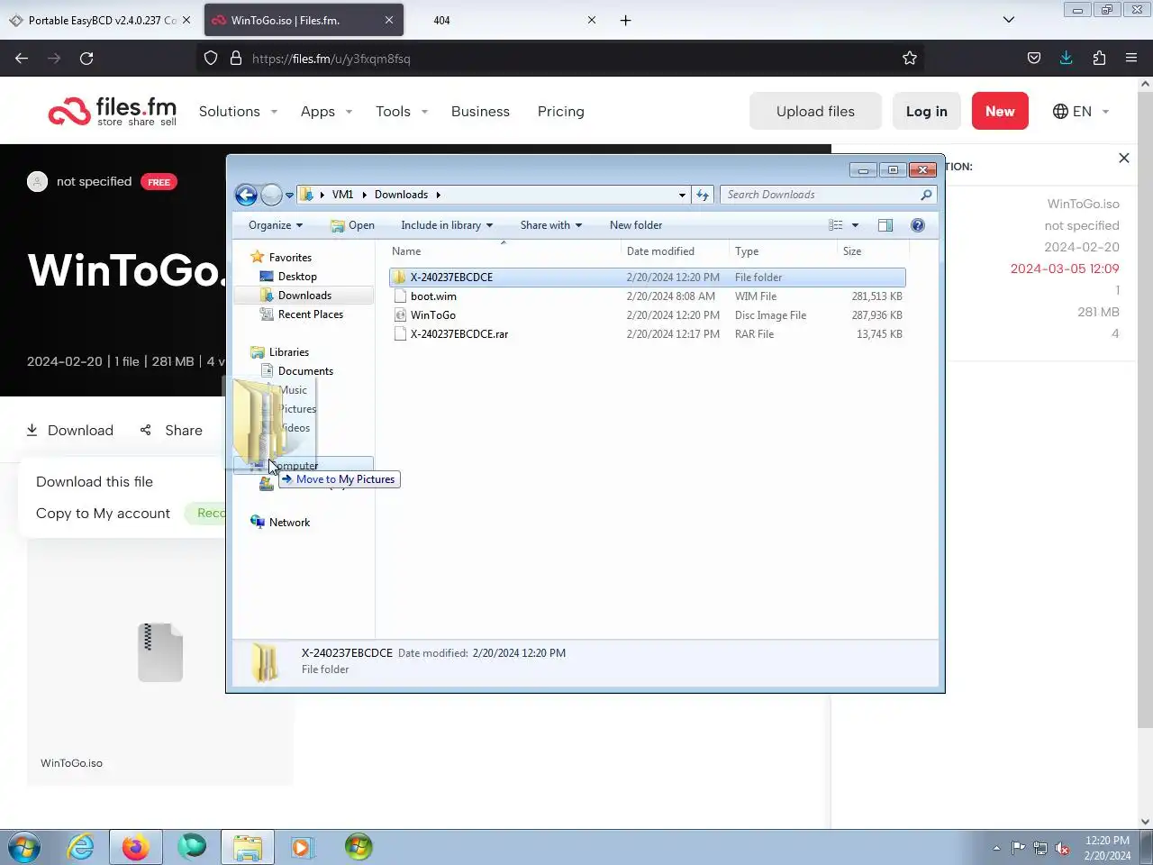1153x865 pixels.
Task: Open Favorites in navigation pane
Action: [x=290, y=258]
